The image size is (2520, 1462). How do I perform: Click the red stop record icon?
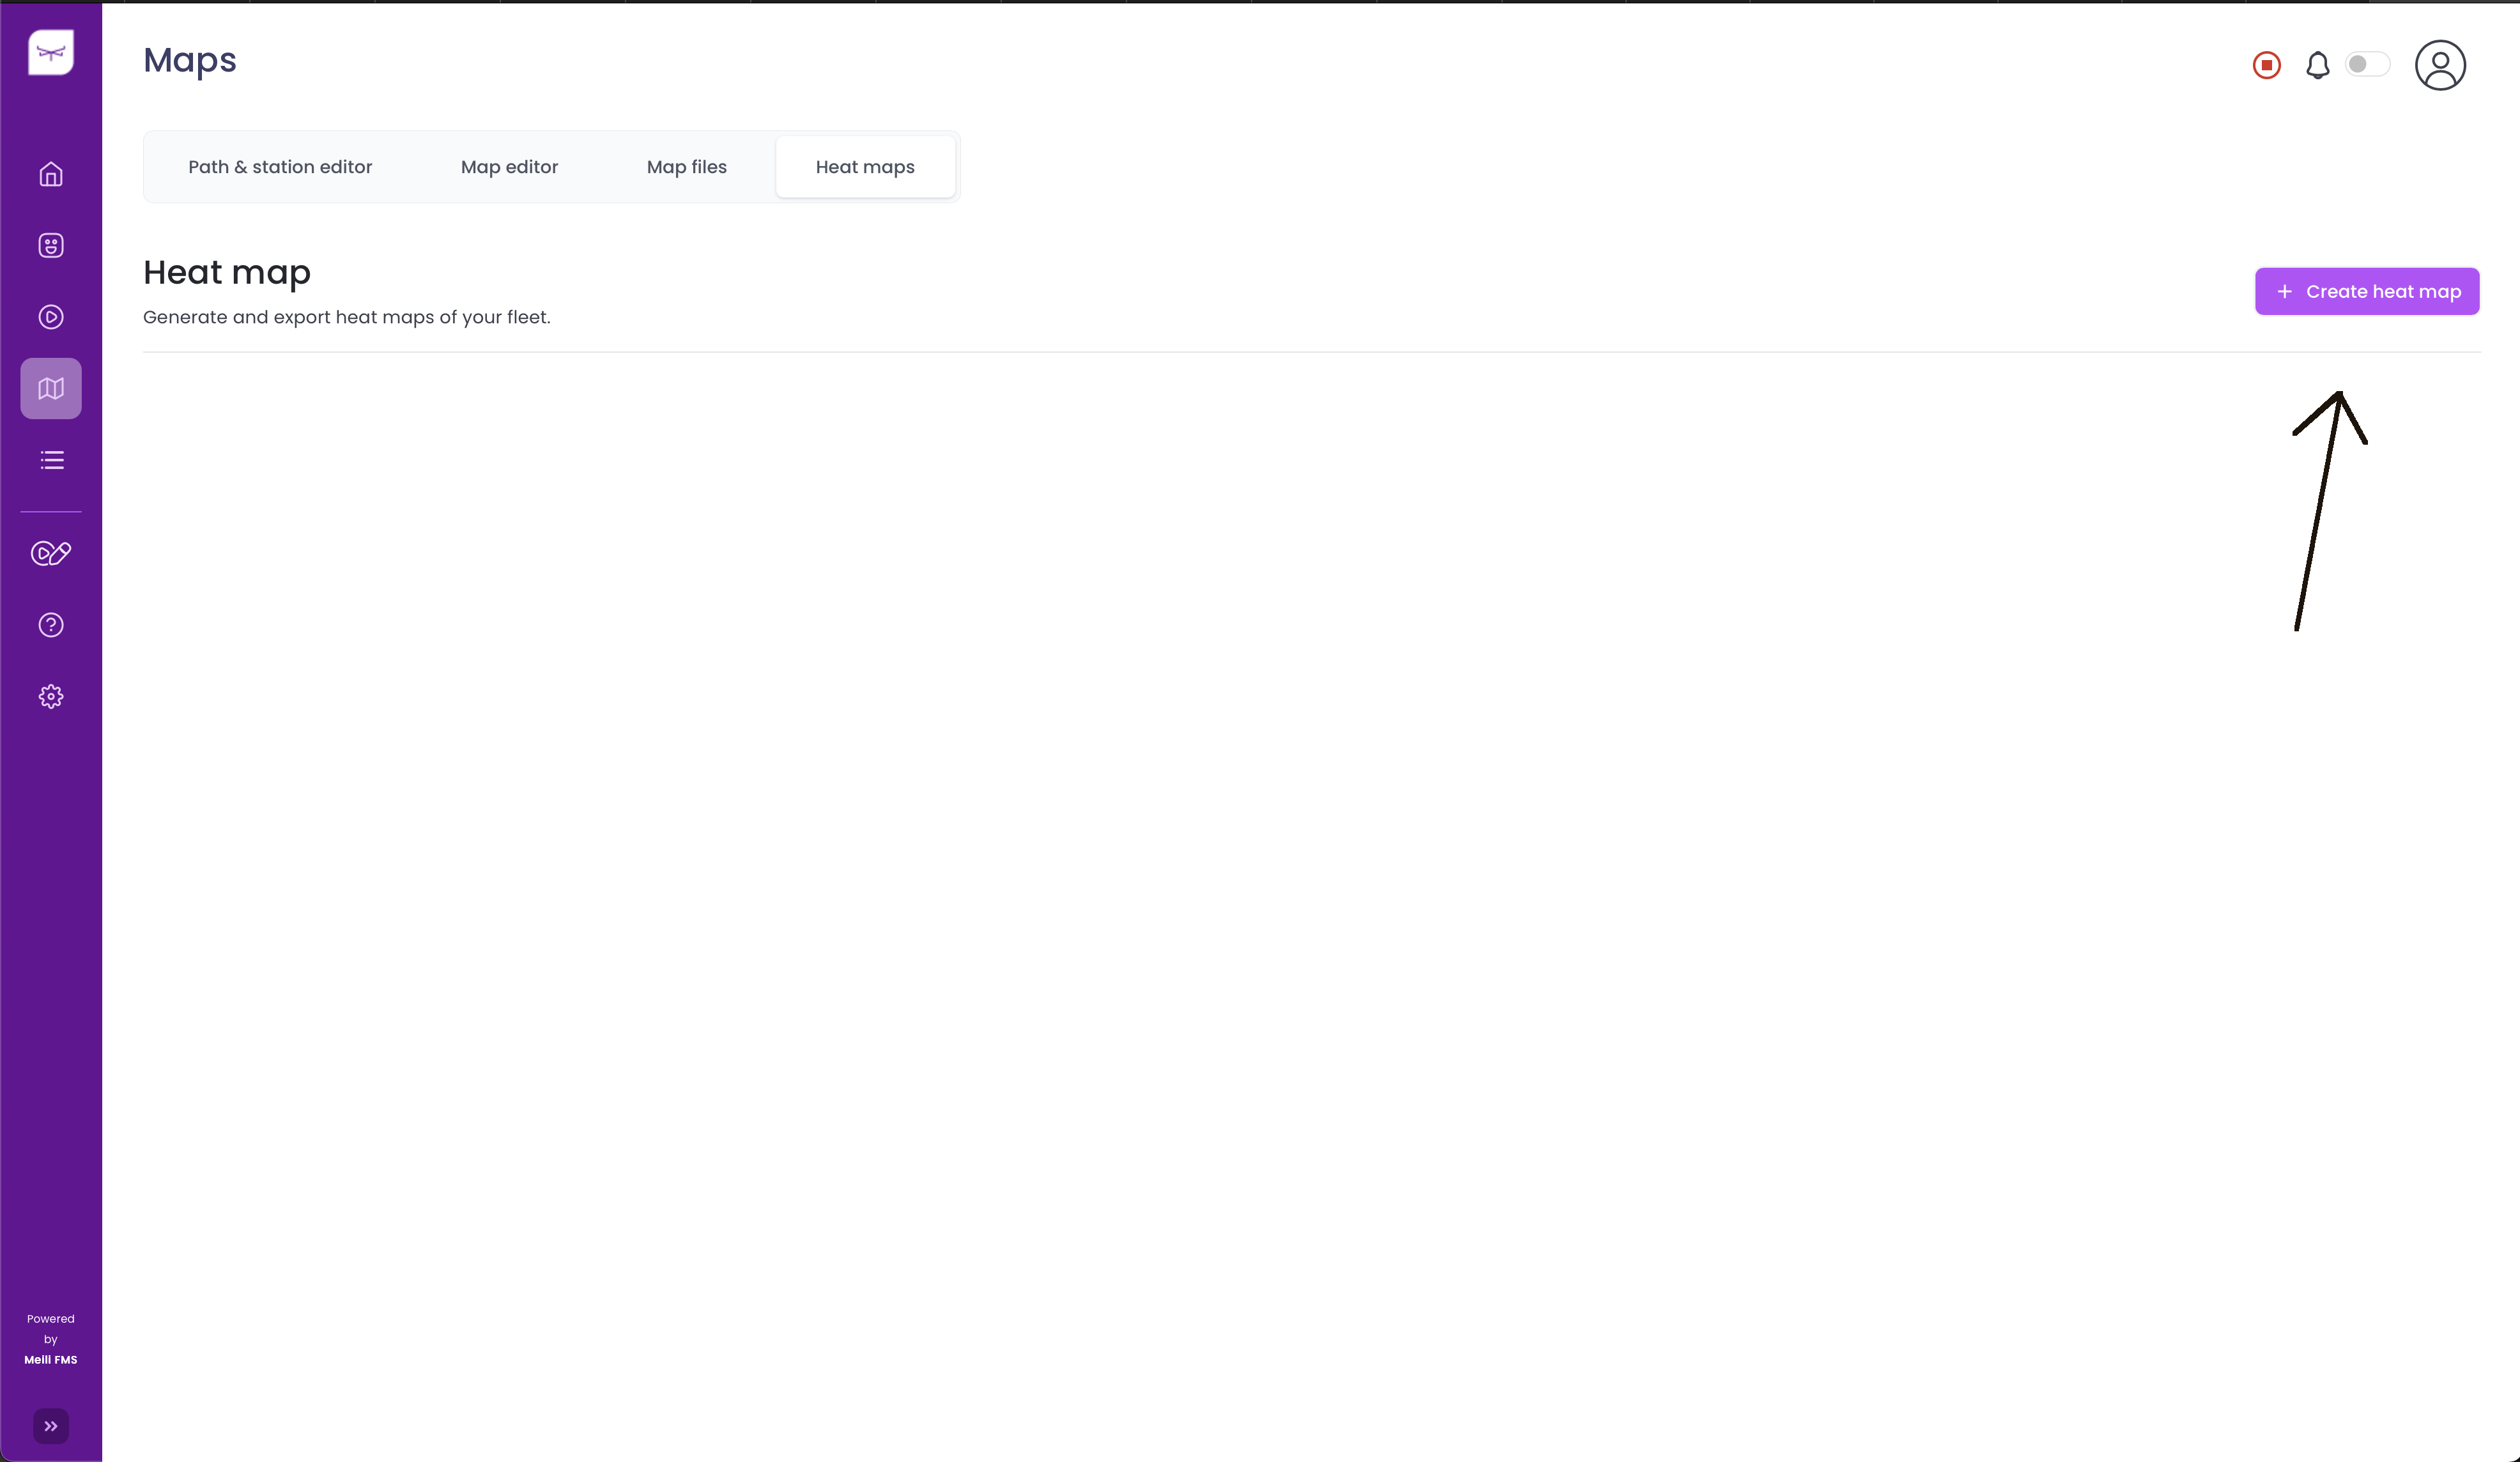coord(2266,65)
